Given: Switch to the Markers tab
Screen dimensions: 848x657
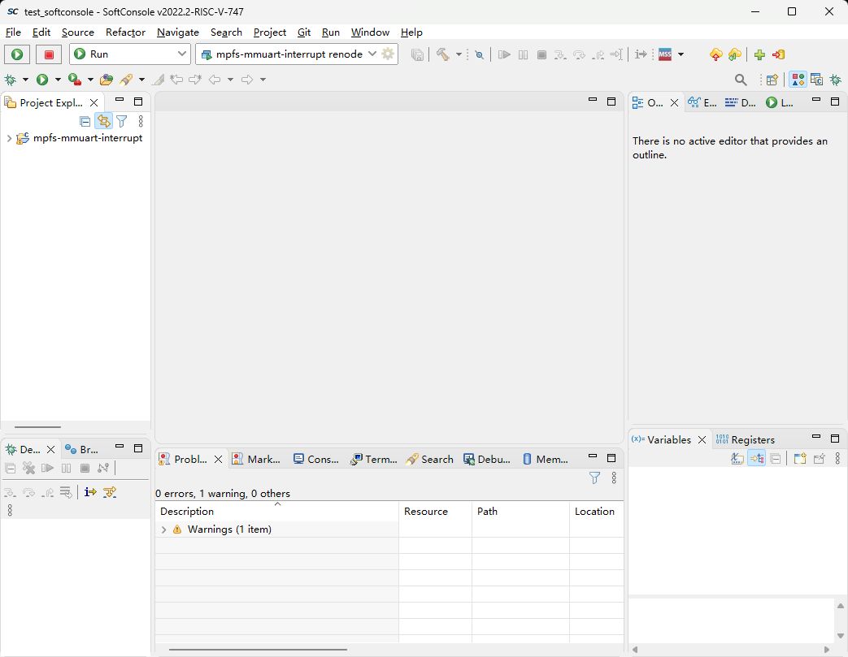Looking at the screenshot, I should (x=256, y=460).
